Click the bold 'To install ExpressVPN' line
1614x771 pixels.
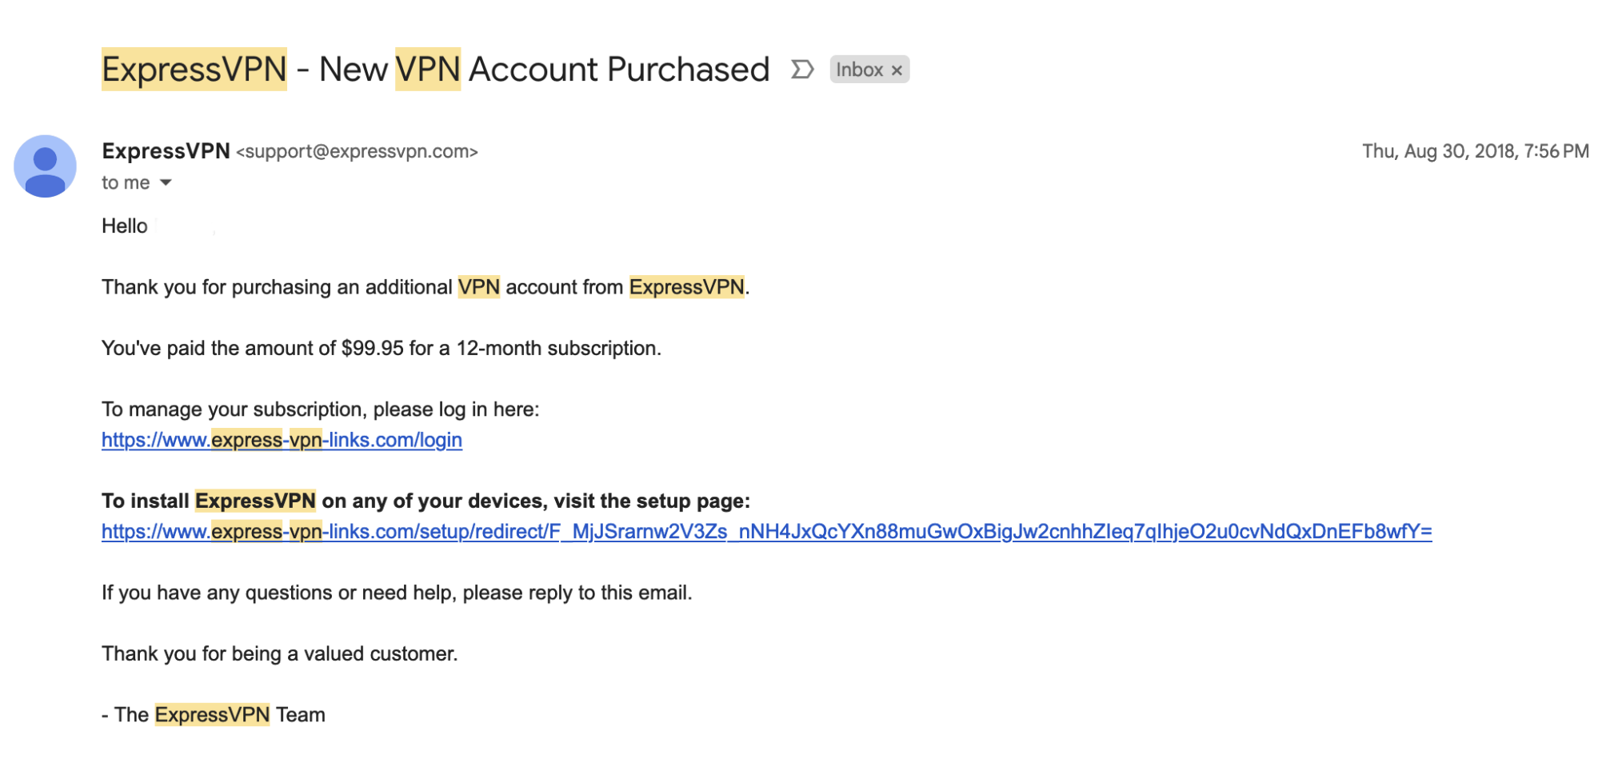[x=425, y=501]
